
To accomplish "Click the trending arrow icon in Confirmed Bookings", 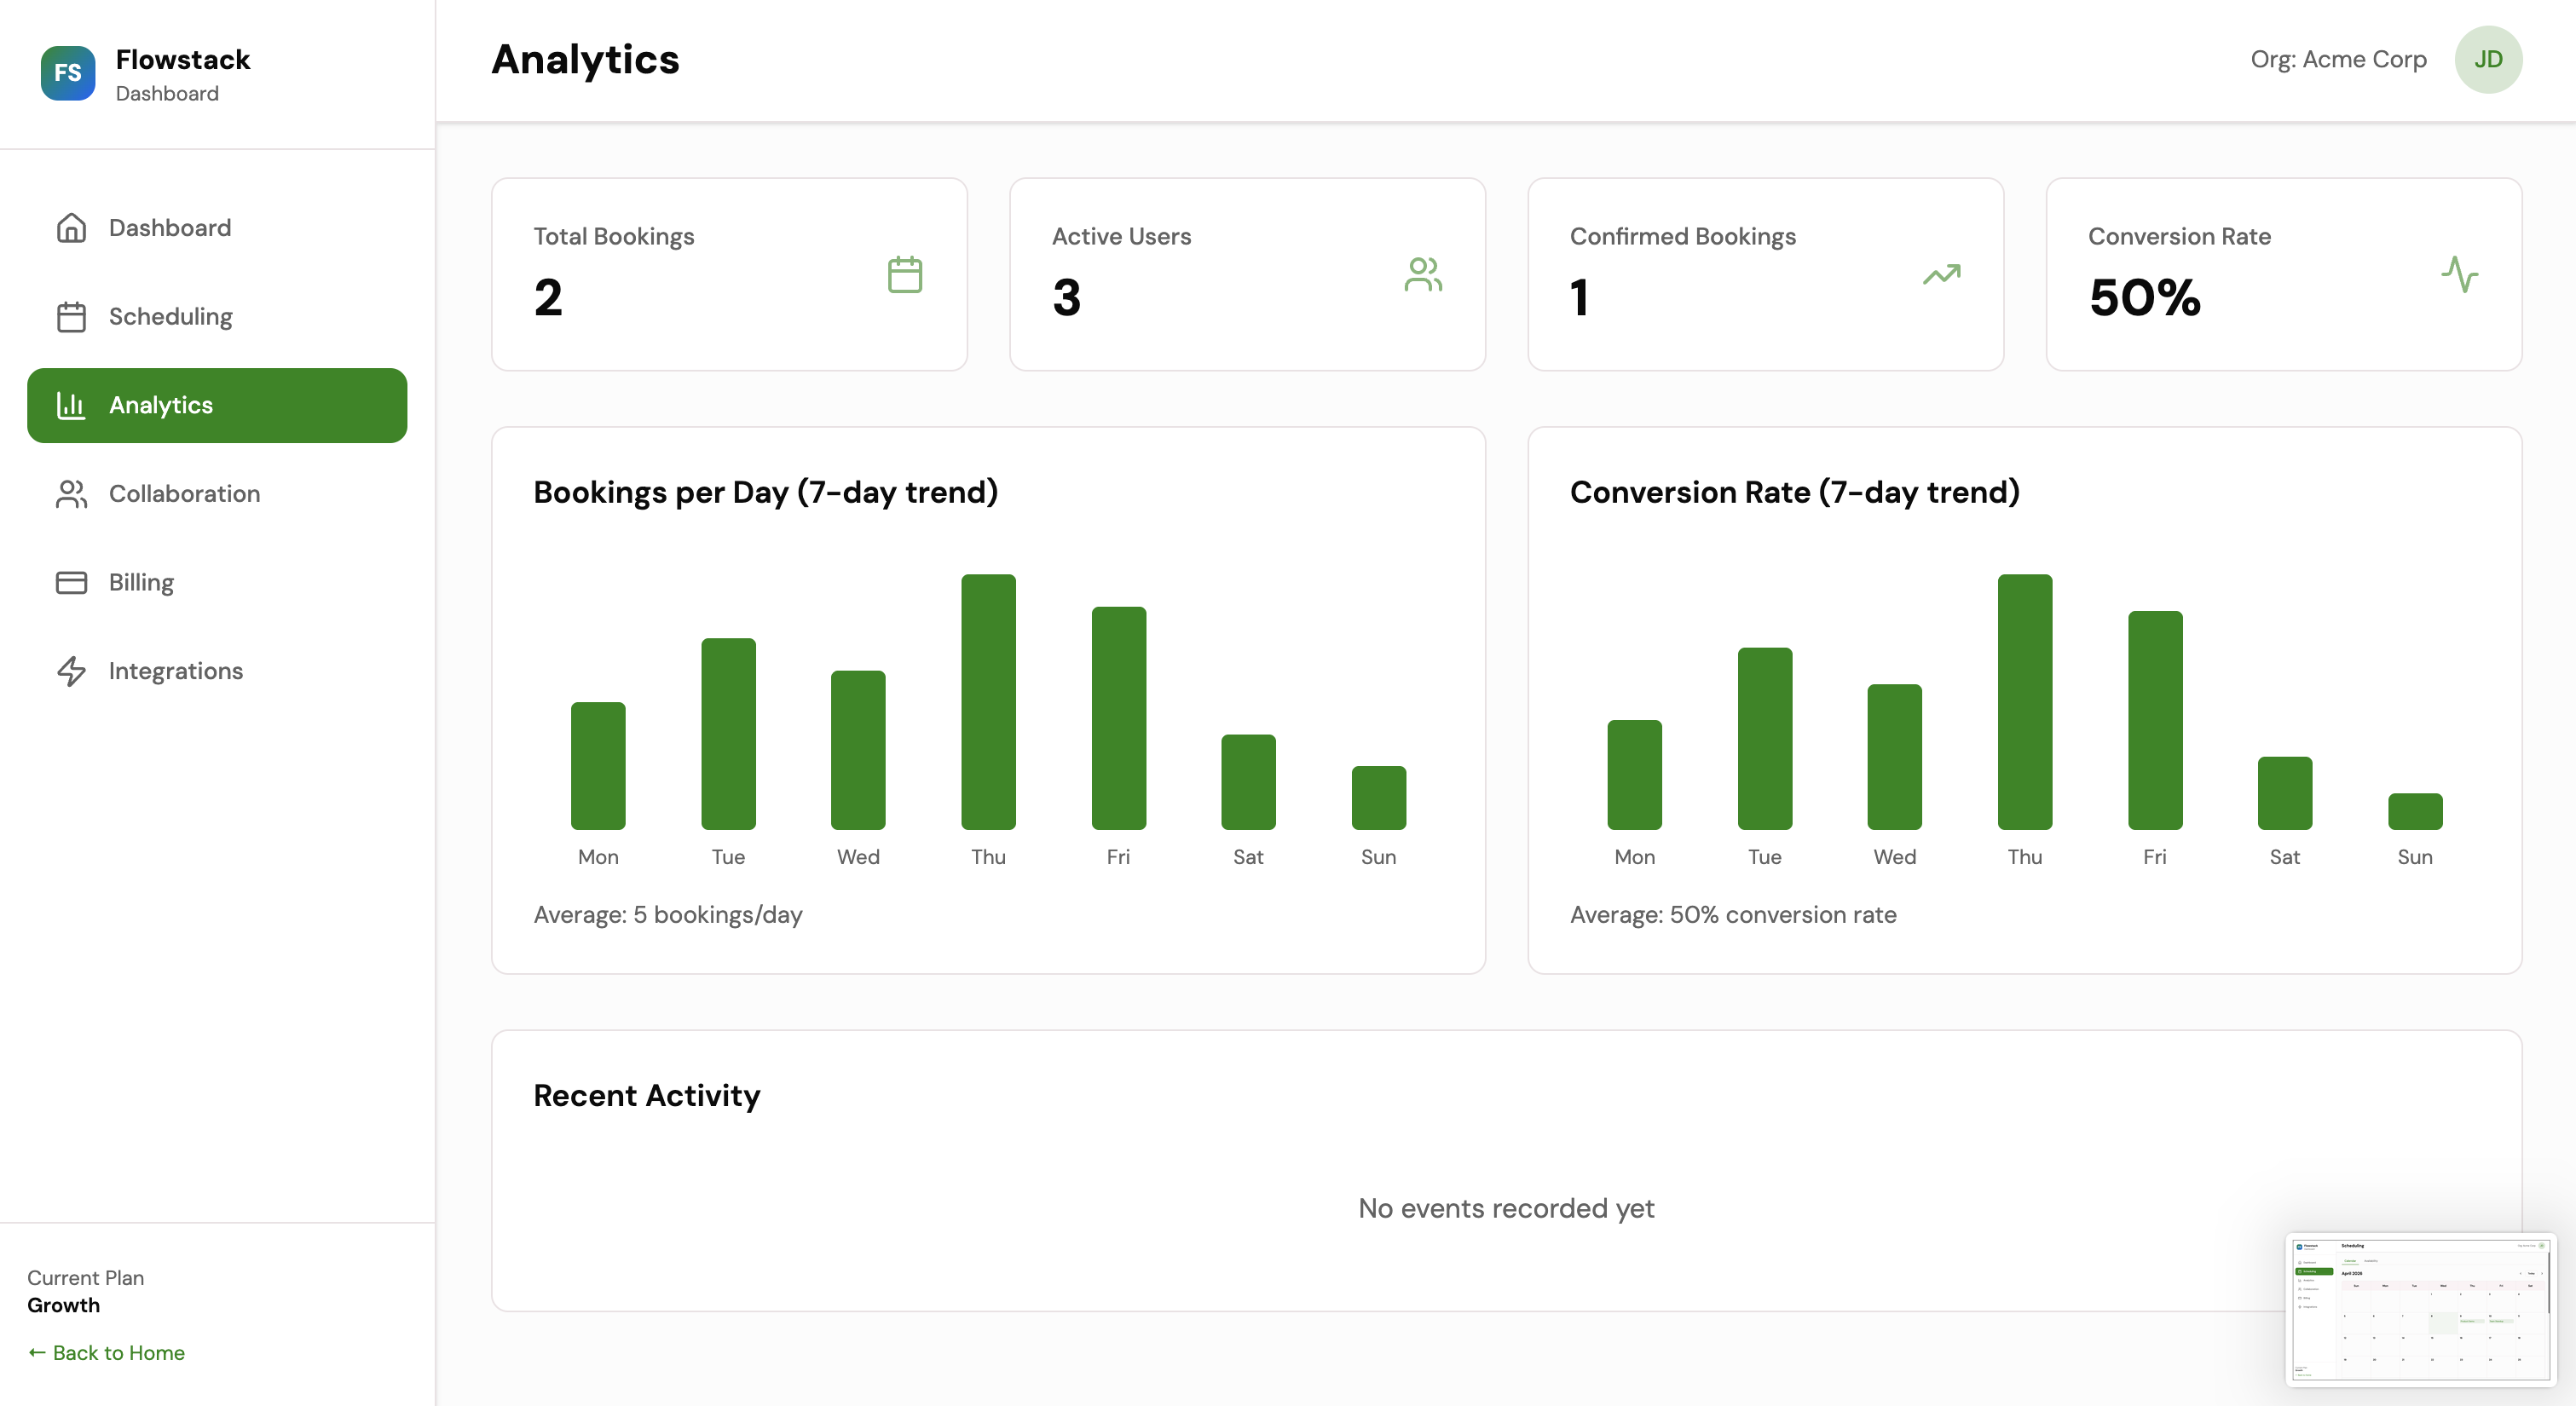I will tap(1941, 274).
